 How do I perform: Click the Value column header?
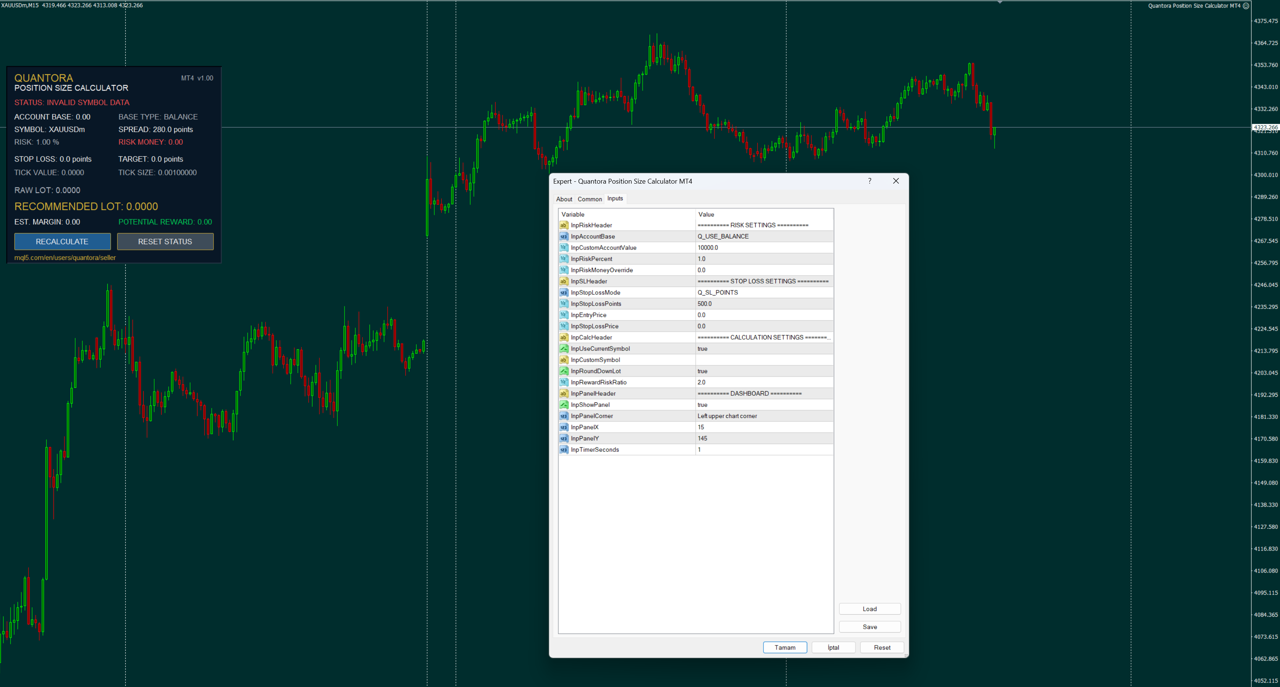tap(764, 214)
